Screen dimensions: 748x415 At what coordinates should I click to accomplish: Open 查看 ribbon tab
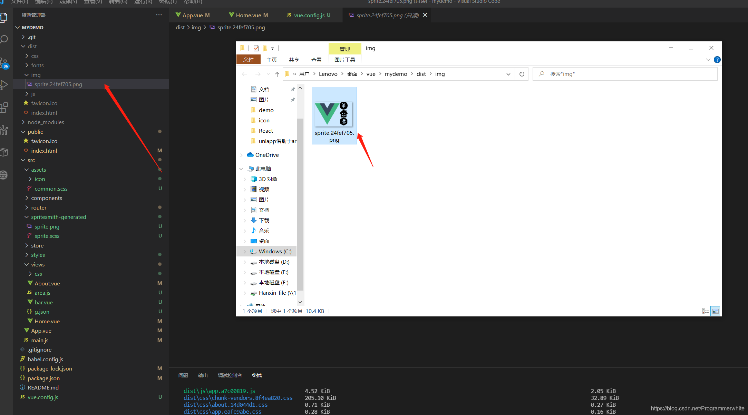[316, 60]
